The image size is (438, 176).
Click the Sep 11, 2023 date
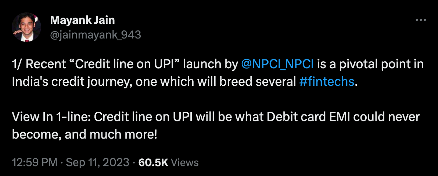[97, 162]
